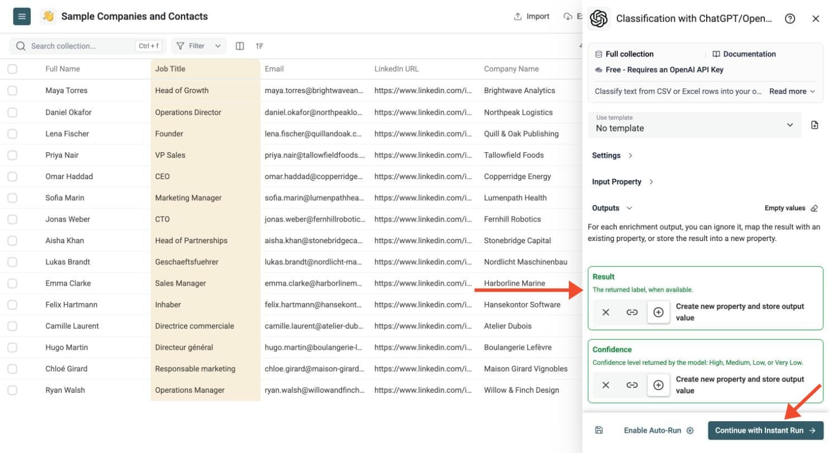The width and height of the screenshot is (829, 453).
Task: Click the Empty values eraser option
Action: tap(791, 208)
